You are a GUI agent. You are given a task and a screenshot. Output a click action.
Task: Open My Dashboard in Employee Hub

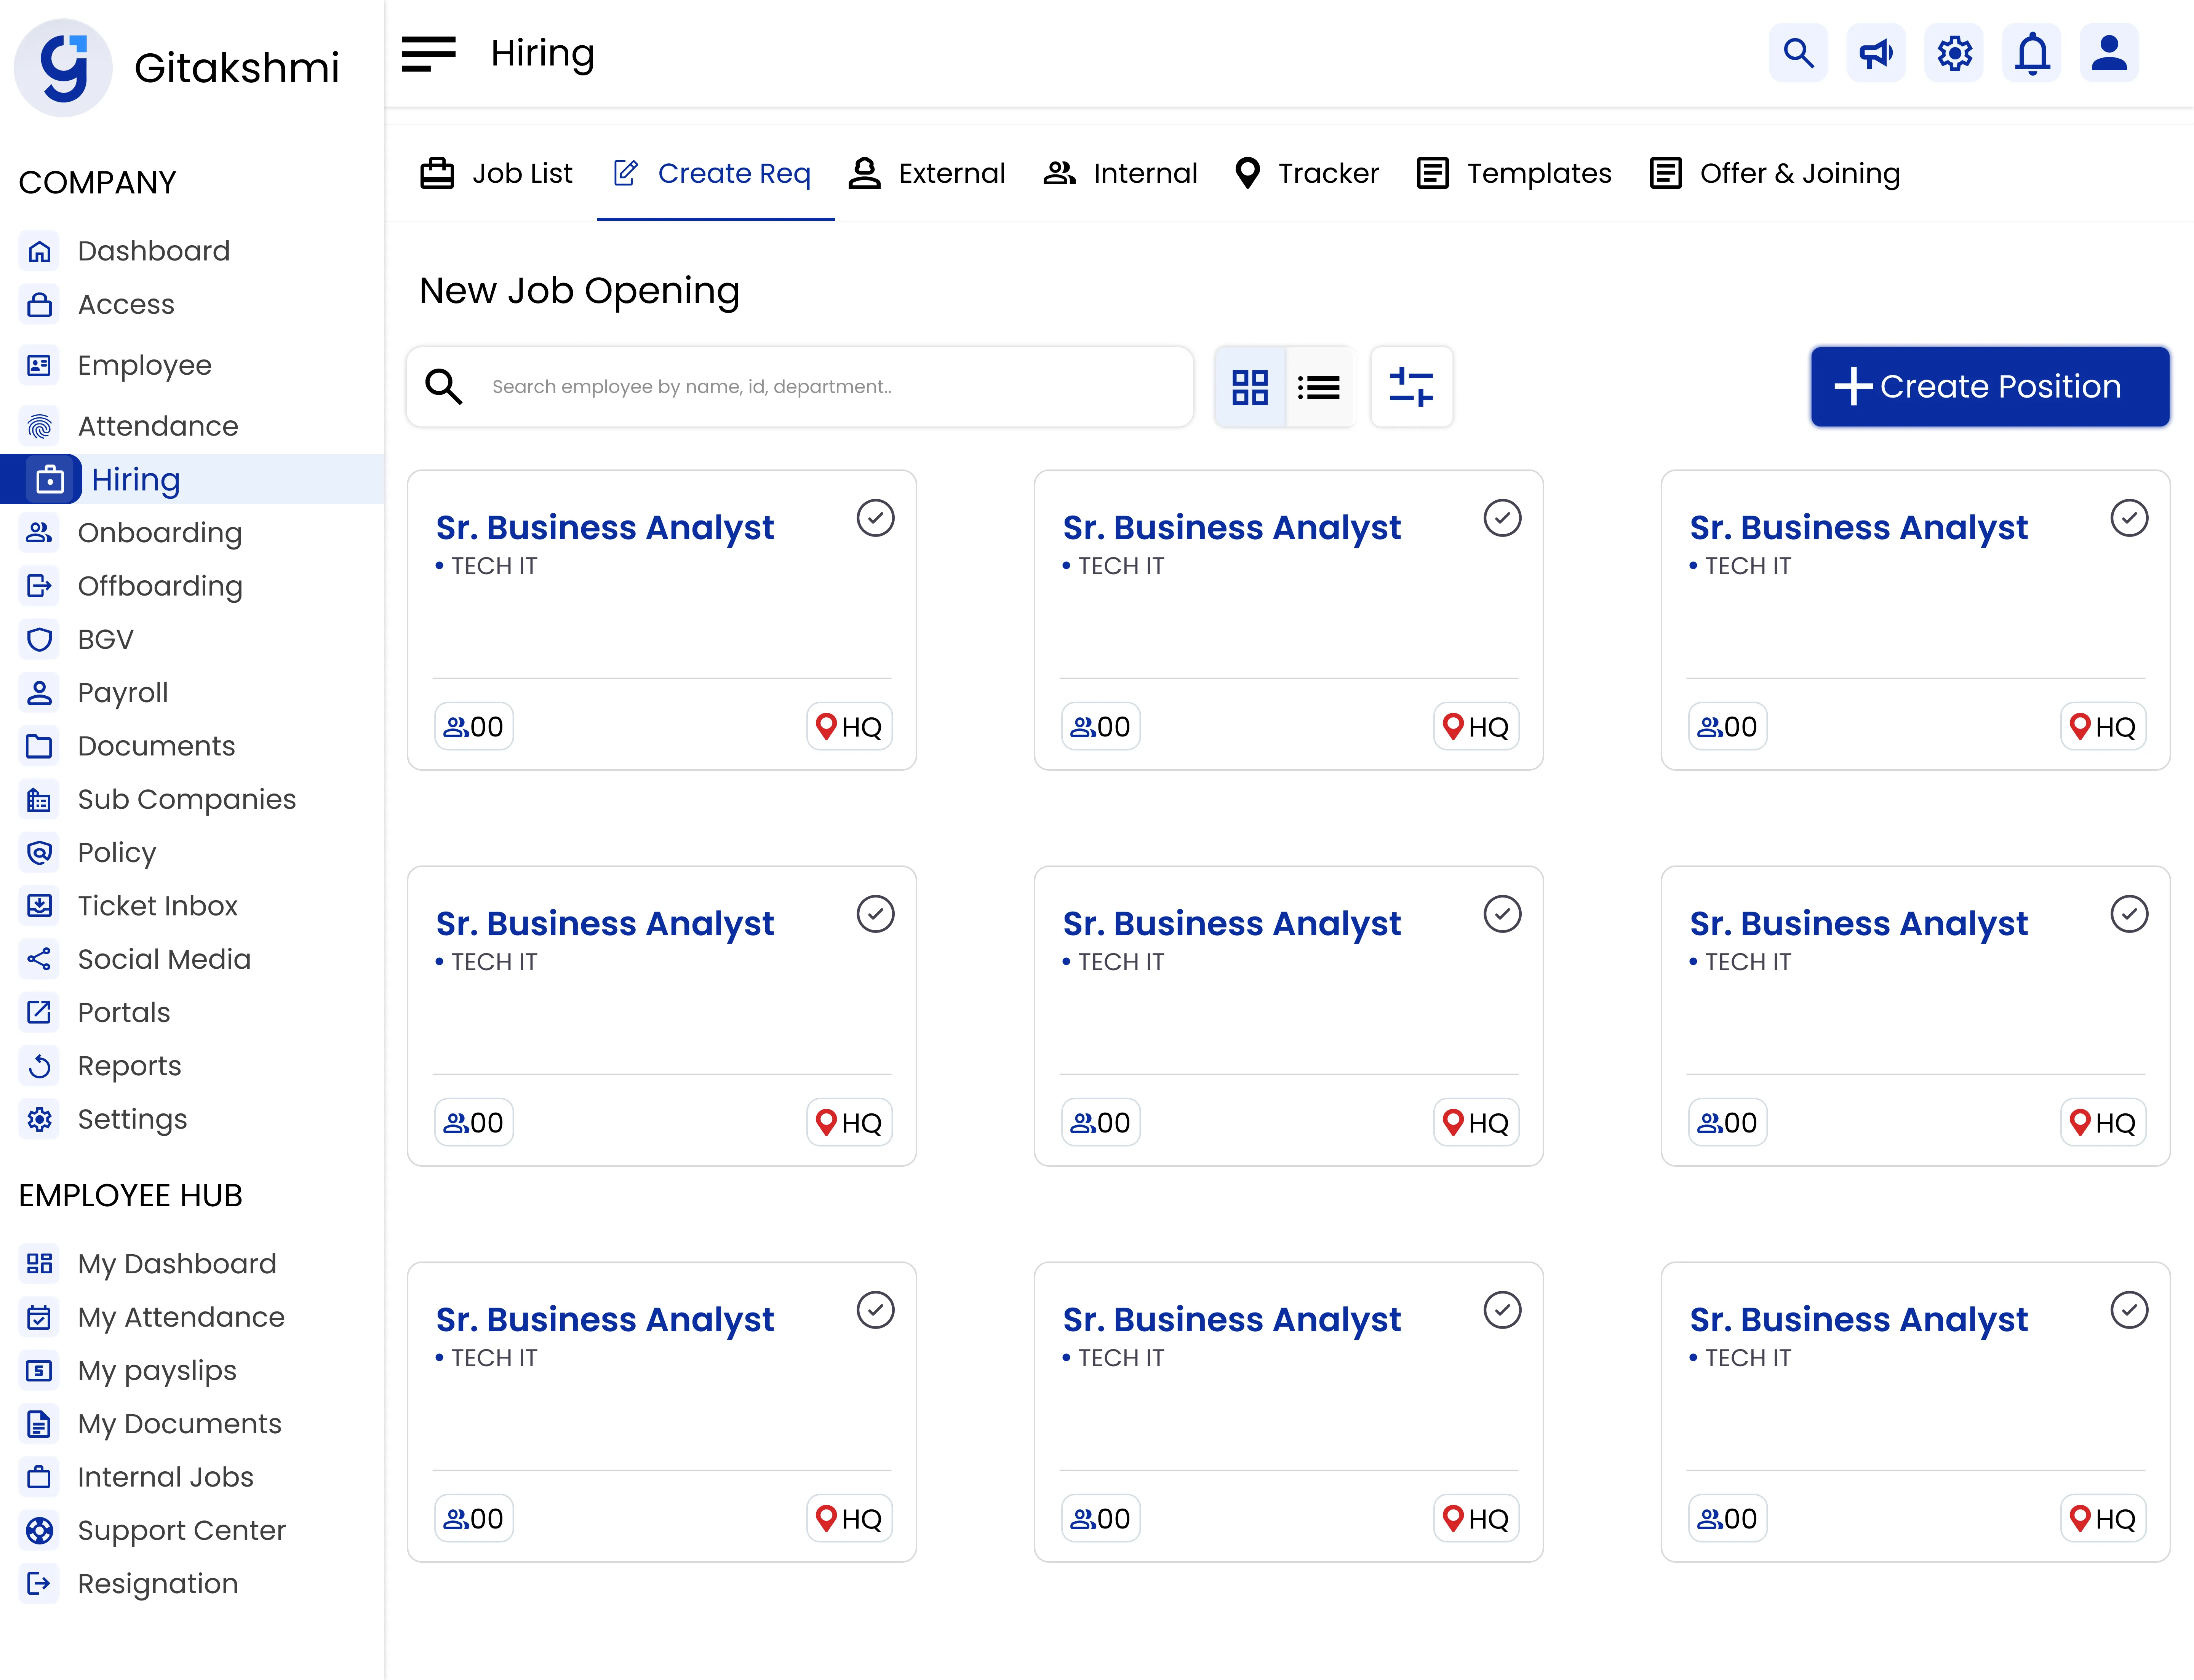[x=148, y=1264]
